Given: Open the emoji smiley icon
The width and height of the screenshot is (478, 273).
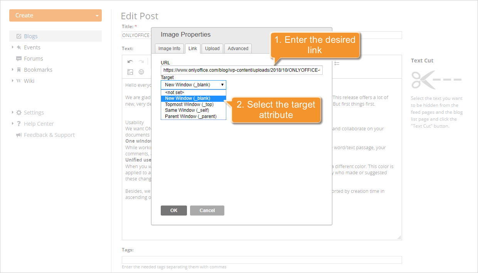Looking at the screenshot, I should coord(141,72).
